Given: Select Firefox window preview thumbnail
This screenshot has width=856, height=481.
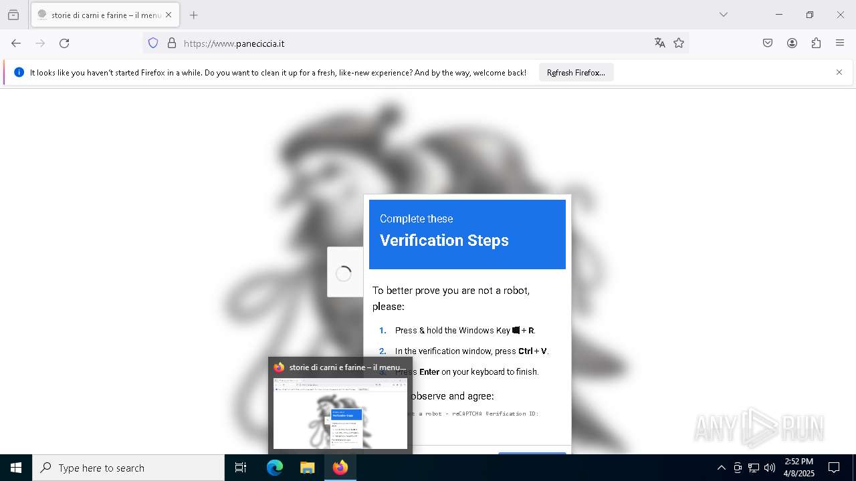Looking at the screenshot, I should point(340,414).
